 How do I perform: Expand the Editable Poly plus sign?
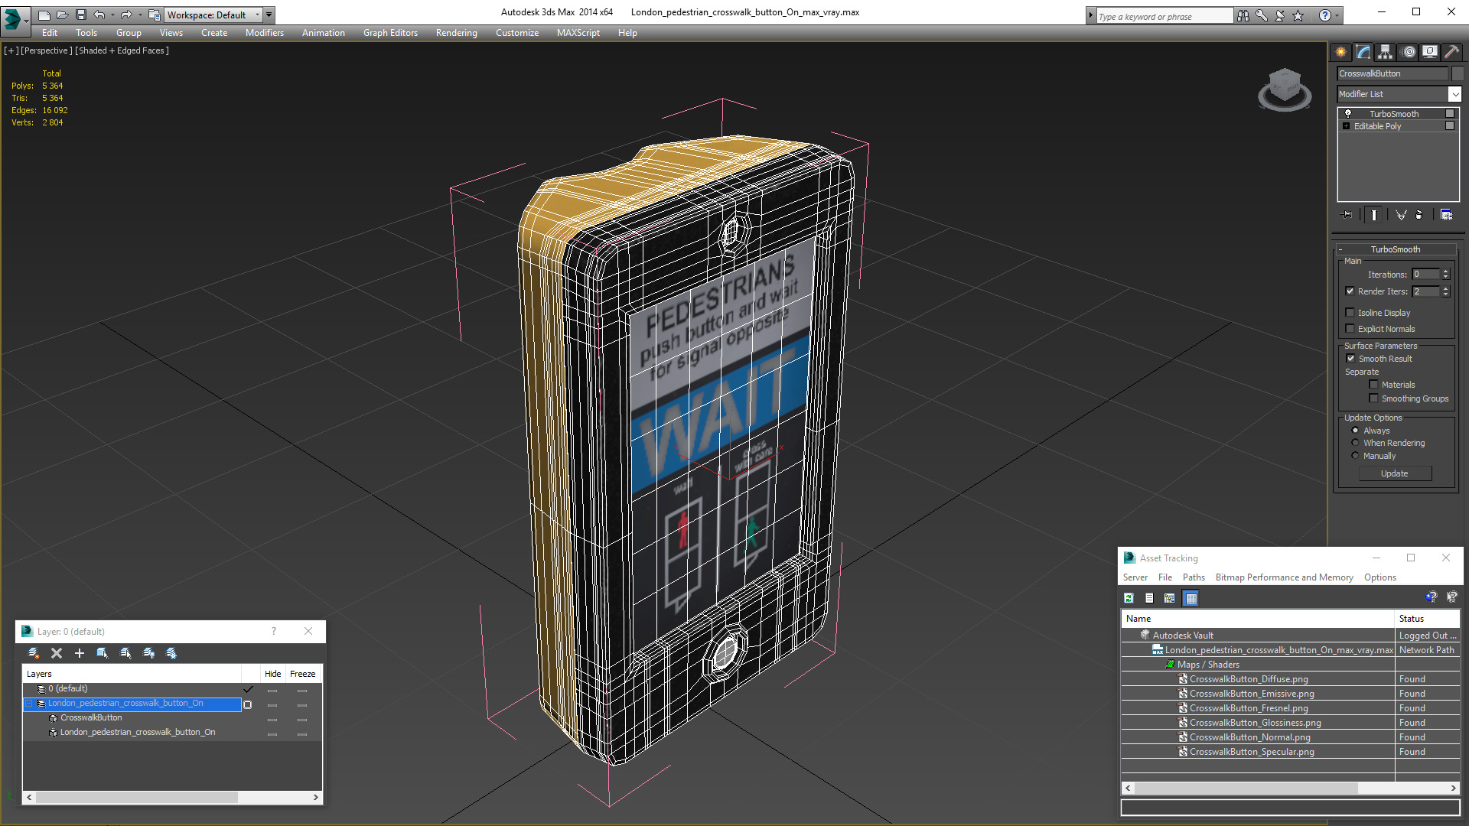click(1347, 126)
